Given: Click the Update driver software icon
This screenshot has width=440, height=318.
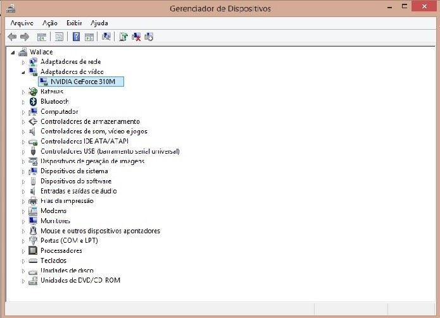Looking at the screenshot, I should point(123,37).
